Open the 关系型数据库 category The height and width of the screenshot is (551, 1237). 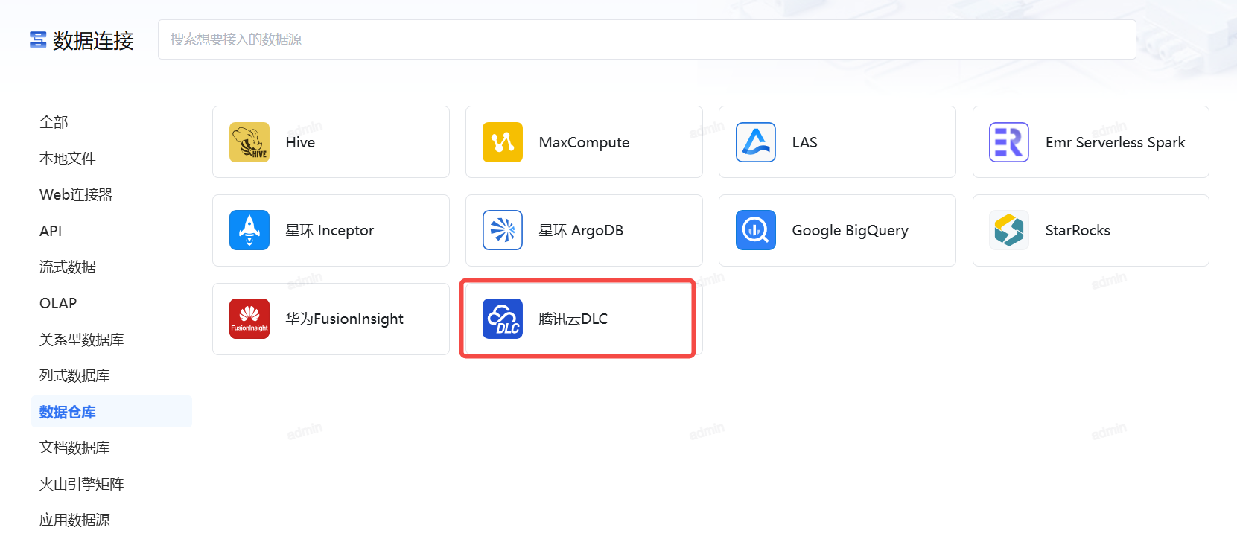(82, 340)
